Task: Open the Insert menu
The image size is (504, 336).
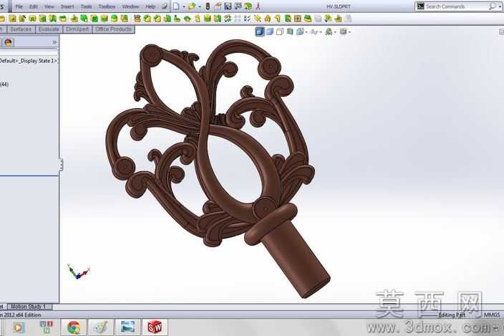Action: [67, 6]
